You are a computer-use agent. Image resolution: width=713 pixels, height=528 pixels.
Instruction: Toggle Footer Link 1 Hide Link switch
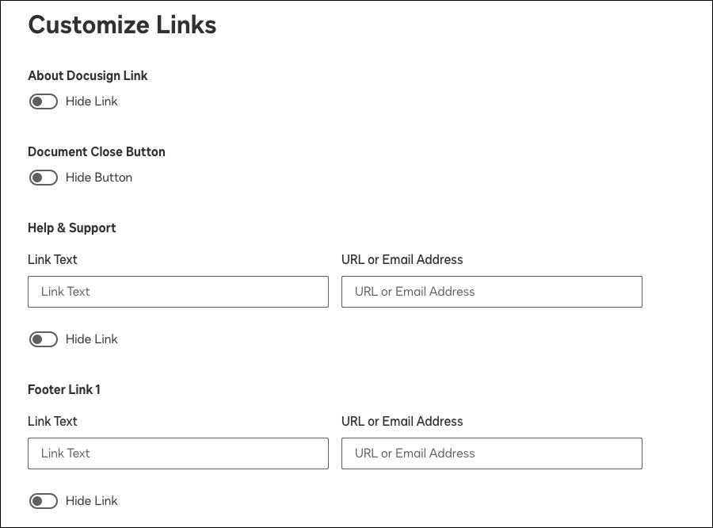(x=44, y=501)
